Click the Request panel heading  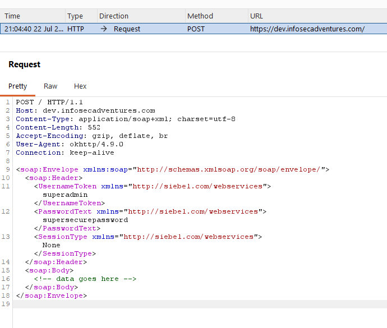(25, 64)
